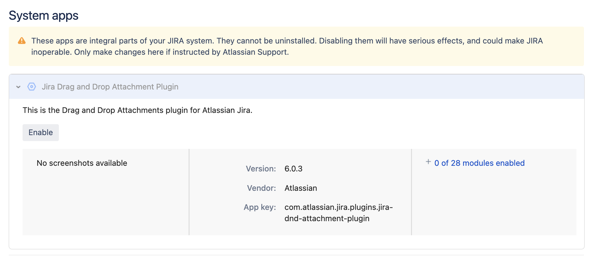599x259 pixels.
Task: Click the warning message about integral JIRA apps
Action: coord(287,46)
